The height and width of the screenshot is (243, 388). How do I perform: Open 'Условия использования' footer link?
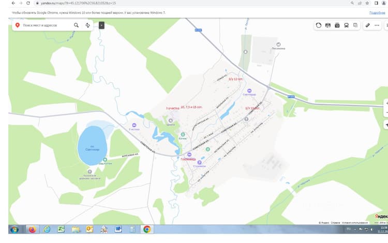(x=354, y=223)
